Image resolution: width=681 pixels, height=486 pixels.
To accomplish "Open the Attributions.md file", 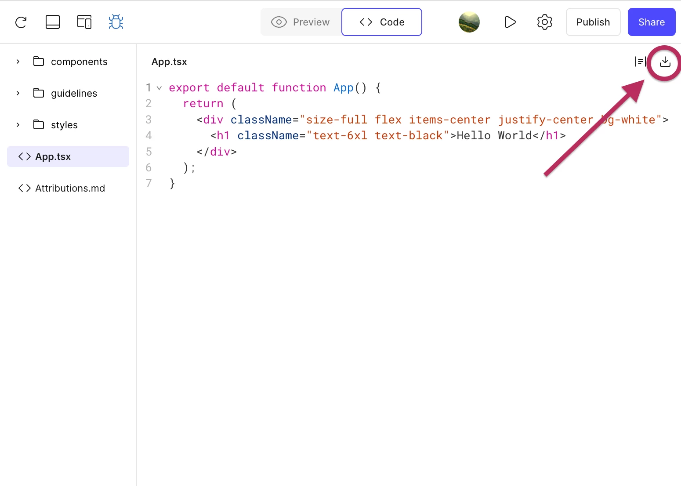I will pyautogui.click(x=68, y=188).
